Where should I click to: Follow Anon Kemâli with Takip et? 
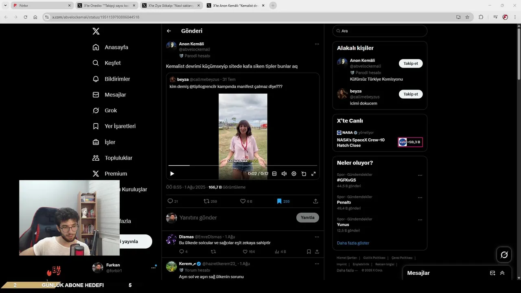coord(411,63)
